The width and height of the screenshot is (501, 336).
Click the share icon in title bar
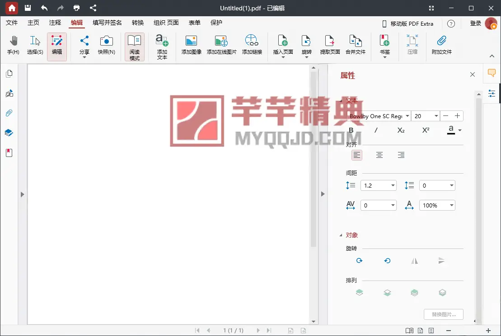pos(93,8)
